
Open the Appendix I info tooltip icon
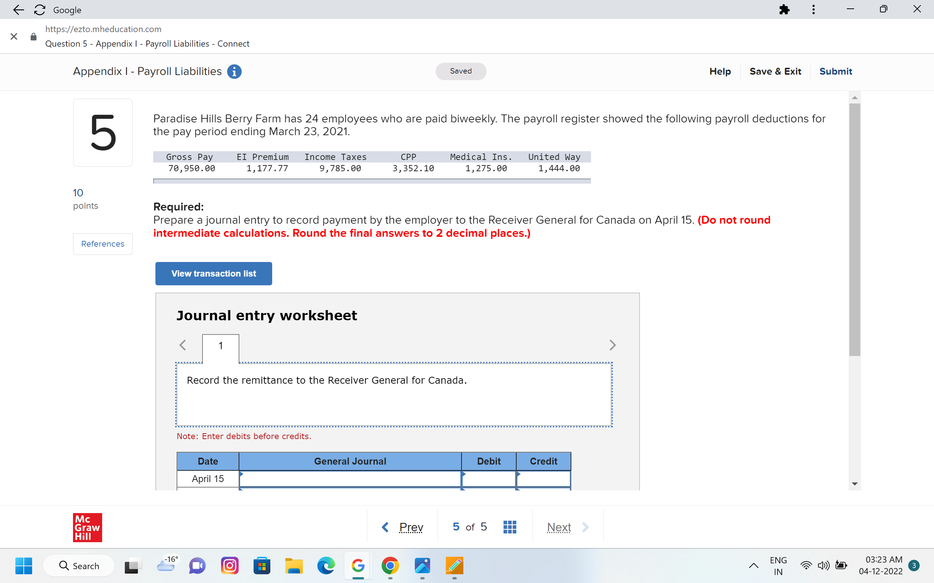pos(234,71)
